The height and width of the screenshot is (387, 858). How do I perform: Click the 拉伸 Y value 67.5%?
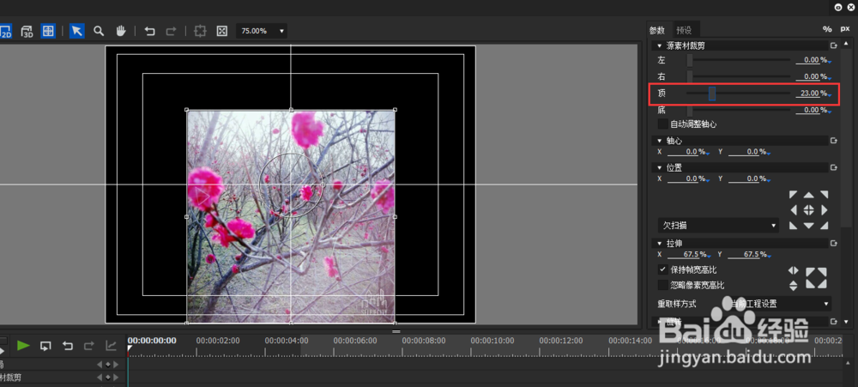[750, 255]
